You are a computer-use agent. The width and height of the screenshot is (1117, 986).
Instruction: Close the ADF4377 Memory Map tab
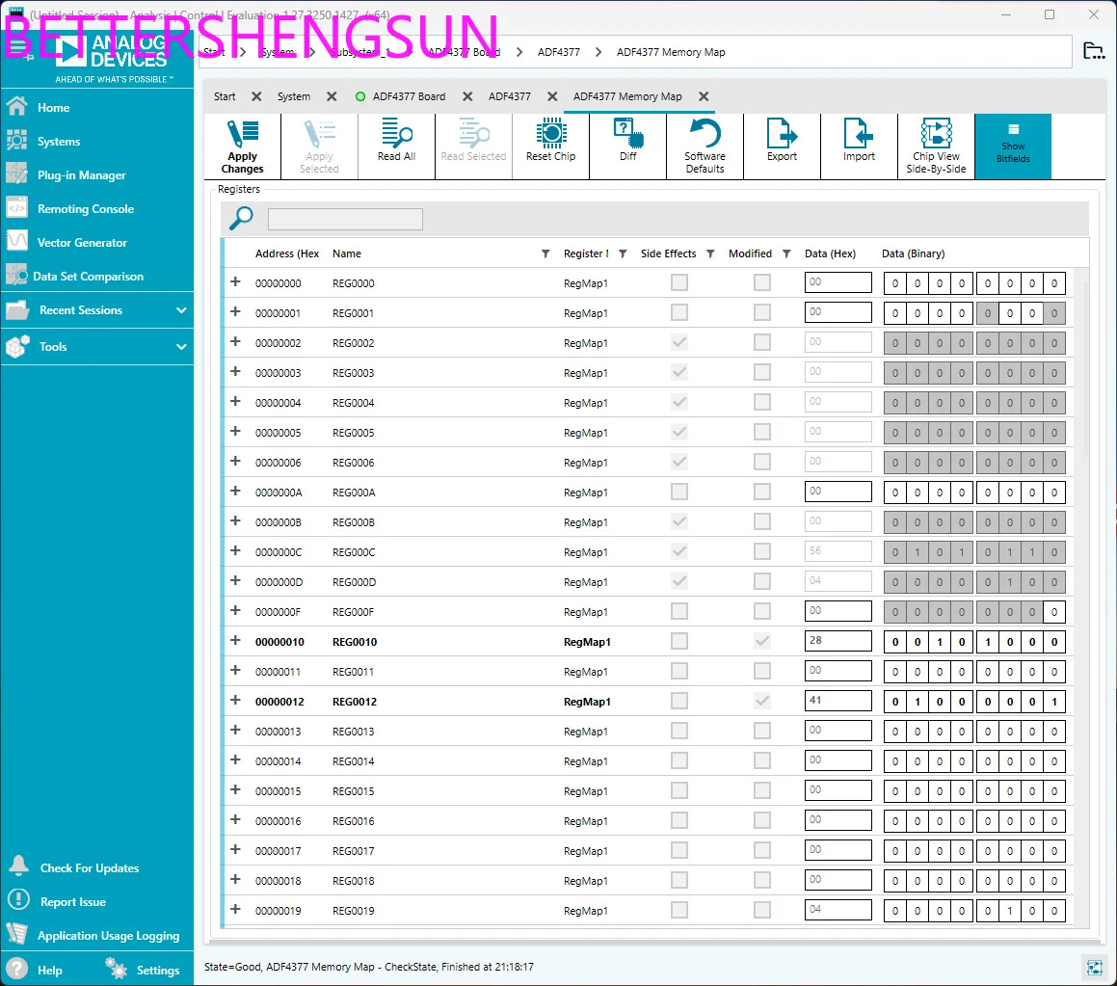[704, 96]
